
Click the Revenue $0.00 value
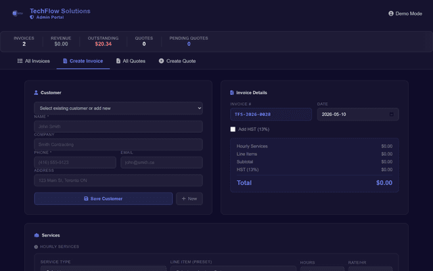pos(61,44)
